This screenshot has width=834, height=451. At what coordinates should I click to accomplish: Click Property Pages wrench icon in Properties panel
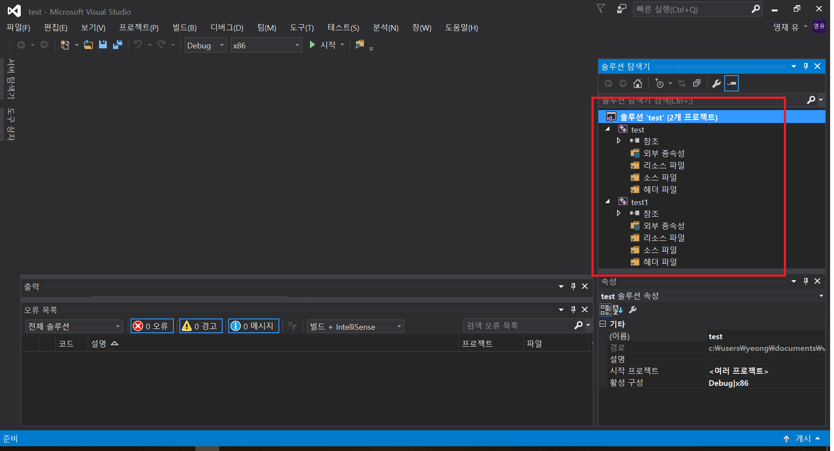point(633,310)
